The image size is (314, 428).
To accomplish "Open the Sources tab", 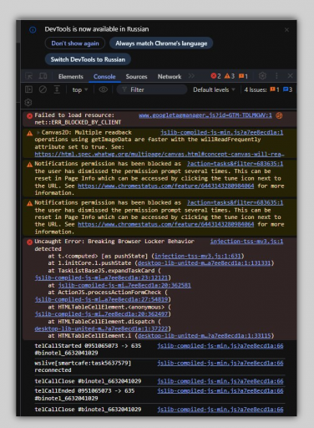I will [136, 77].
